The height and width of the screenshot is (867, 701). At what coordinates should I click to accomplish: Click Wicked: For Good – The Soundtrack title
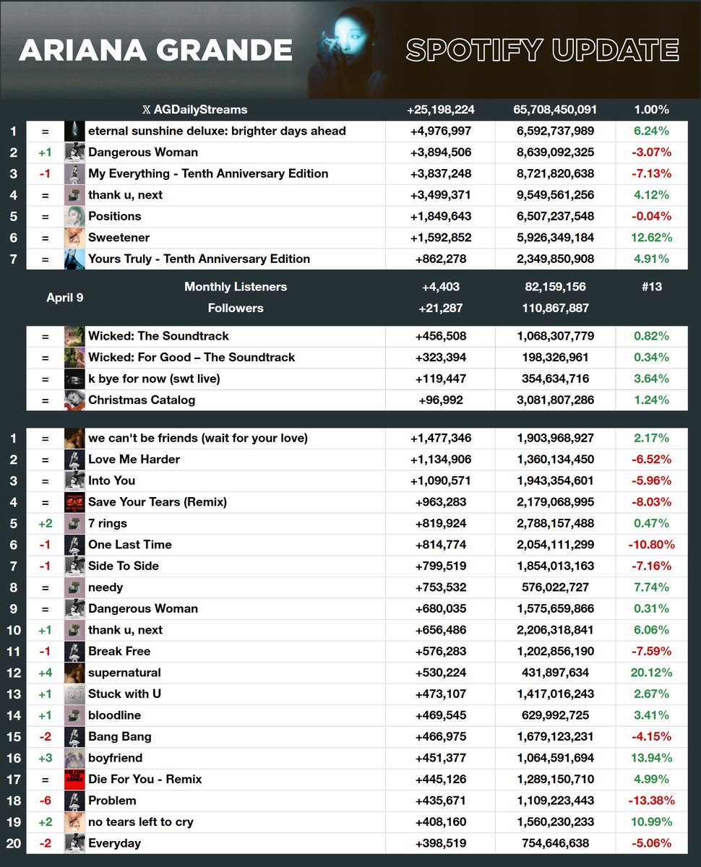(192, 357)
